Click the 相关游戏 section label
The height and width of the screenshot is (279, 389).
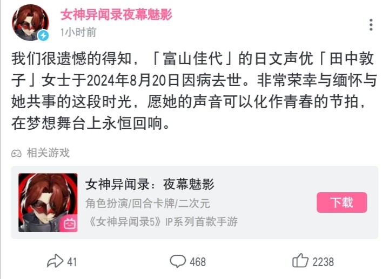click(x=48, y=152)
